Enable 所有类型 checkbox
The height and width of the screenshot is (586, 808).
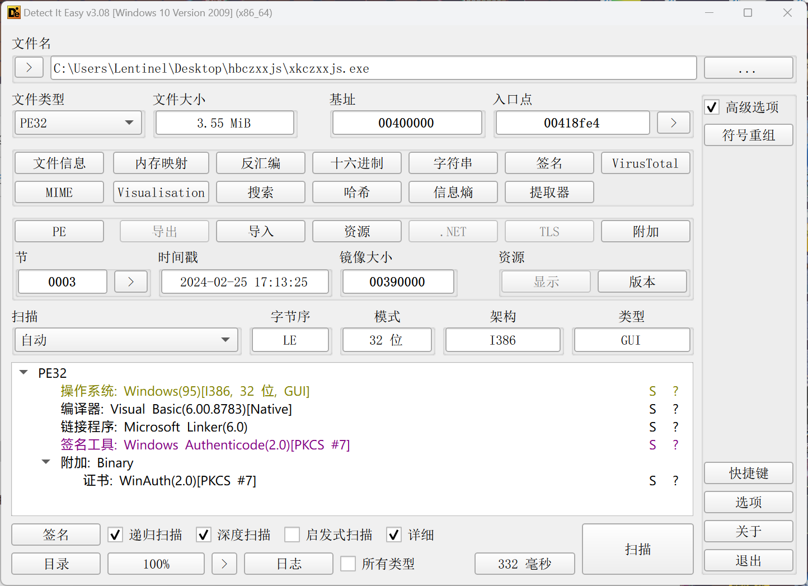tap(348, 564)
